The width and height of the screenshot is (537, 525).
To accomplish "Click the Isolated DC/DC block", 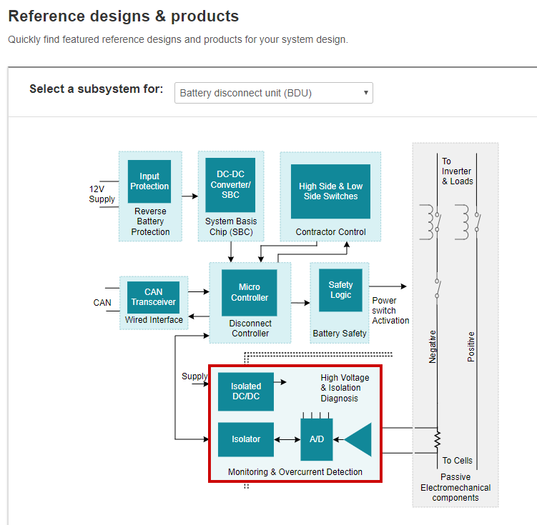I will pyautogui.click(x=246, y=391).
